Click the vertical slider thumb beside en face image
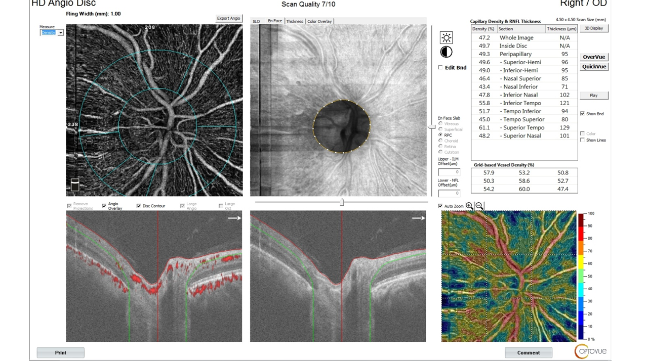Image resolution: width=648 pixels, height=364 pixels. (432, 127)
